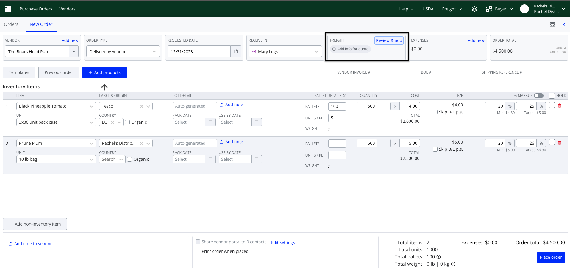
Task: Delete the Black Pineapple Tomato line item
Action: pyautogui.click(x=560, y=105)
